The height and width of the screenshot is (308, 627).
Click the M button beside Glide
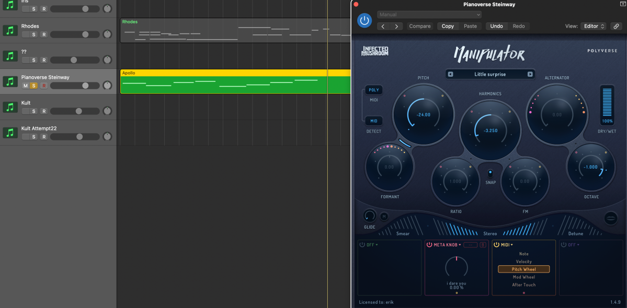pos(384,216)
